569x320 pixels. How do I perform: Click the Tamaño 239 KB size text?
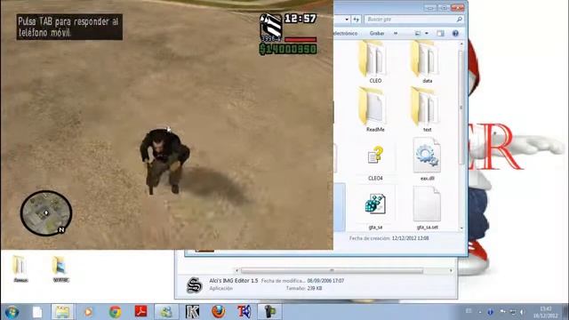click(304, 288)
